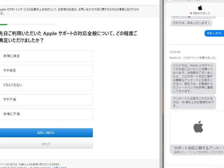Click the 皆様のフィードバックをお待ちしております caption
This screenshot has width=224, height=168.
(x=199, y=152)
